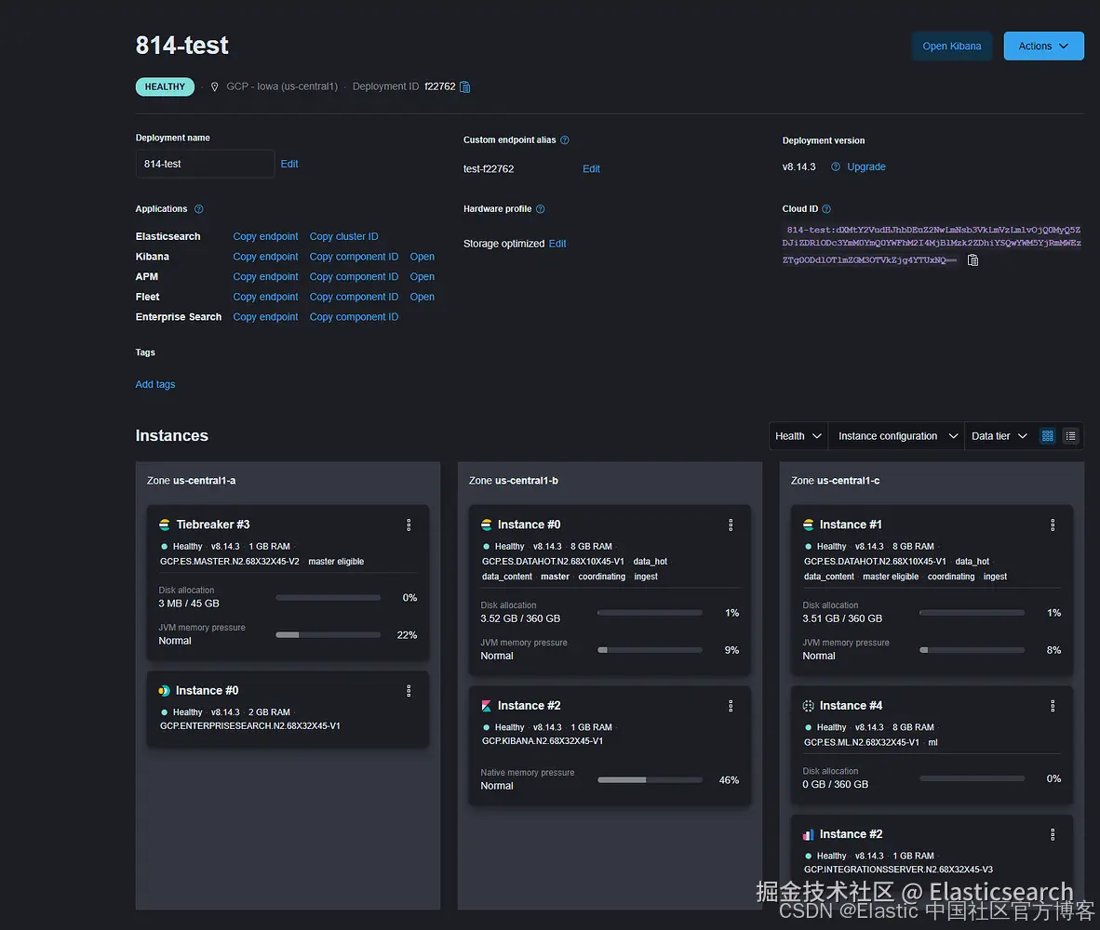This screenshot has width=1100, height=930.
Task: Expand the Actions dropdown button
Action: pos(1043,46)
